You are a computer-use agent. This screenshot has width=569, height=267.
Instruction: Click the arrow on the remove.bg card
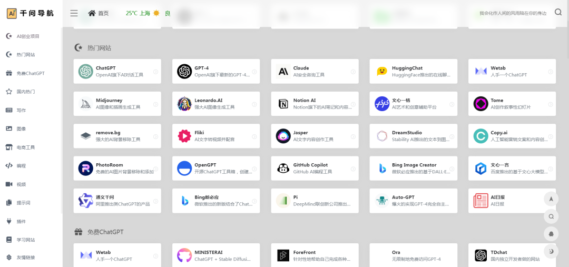pos(155,136)
